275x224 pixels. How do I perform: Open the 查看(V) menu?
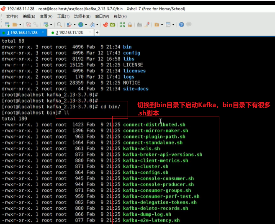(x=46, y=16)
